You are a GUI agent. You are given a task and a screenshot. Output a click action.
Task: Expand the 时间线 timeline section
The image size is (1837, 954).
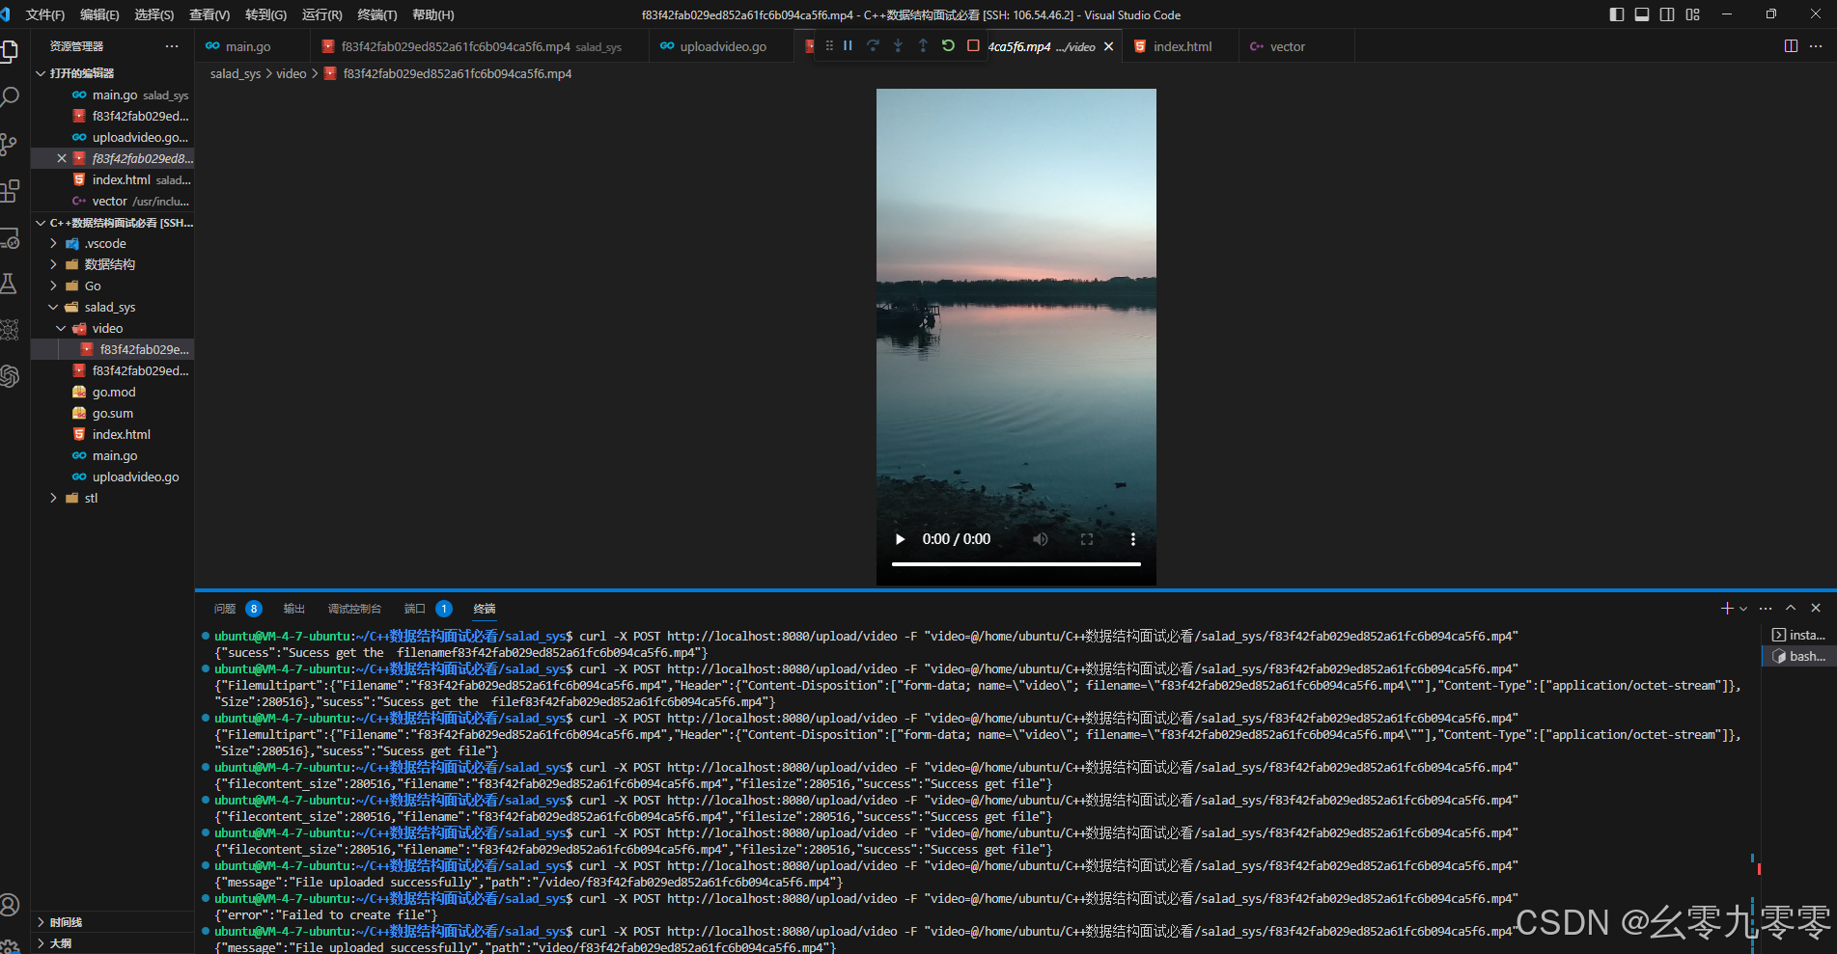(x=113, y=922)
